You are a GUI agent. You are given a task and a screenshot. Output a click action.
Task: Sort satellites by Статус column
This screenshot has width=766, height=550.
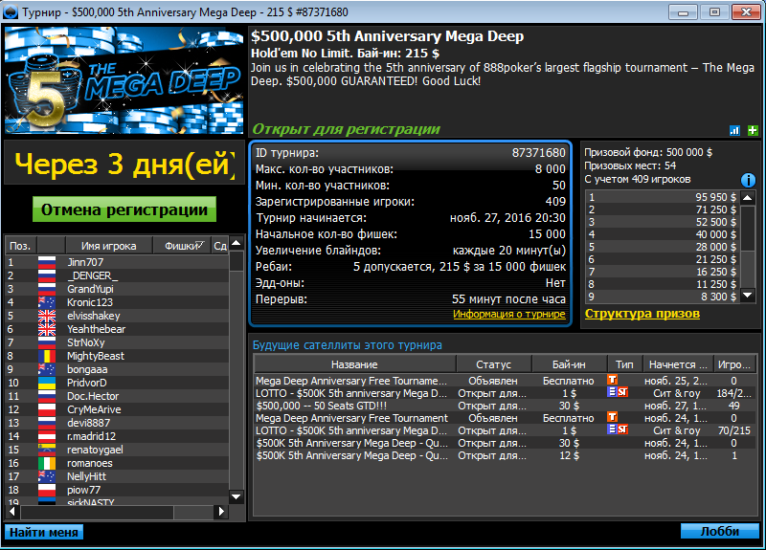(x=493, y=364)
